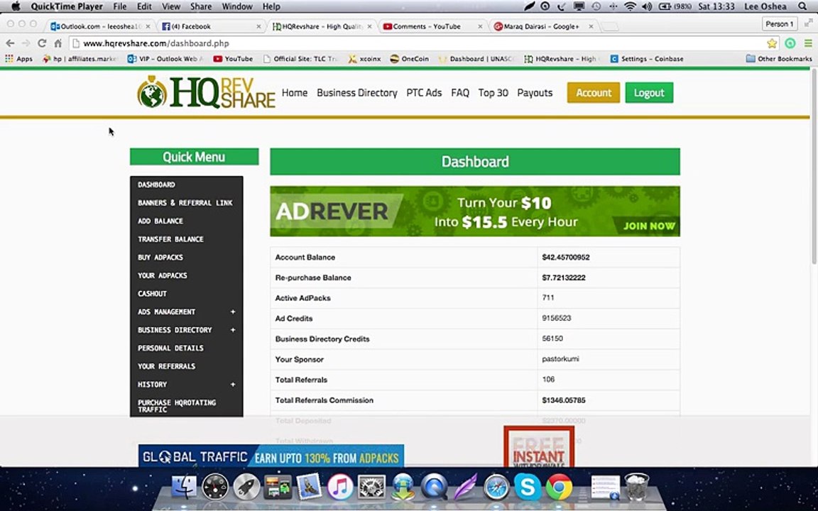Reload the page with the refresh icon
Viewport: 818px width, 511px height.
(42, 43)
